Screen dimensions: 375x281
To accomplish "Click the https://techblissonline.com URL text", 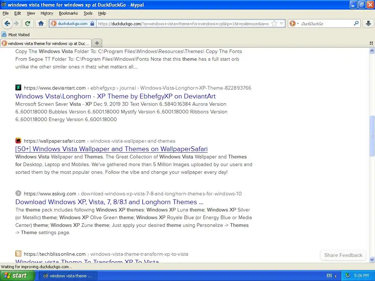I will [x=55, y=254].
